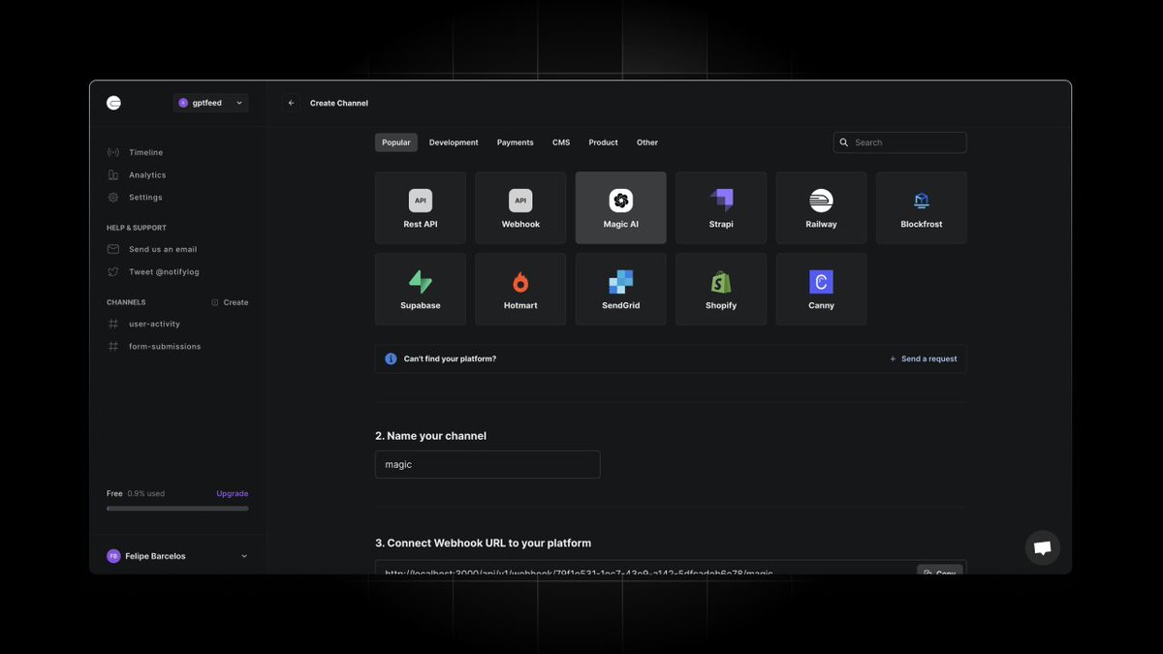This screenshot has width=1163, height=654.
Task: Click the envelope icon beside Send us an email
Action: pos(113,249)
